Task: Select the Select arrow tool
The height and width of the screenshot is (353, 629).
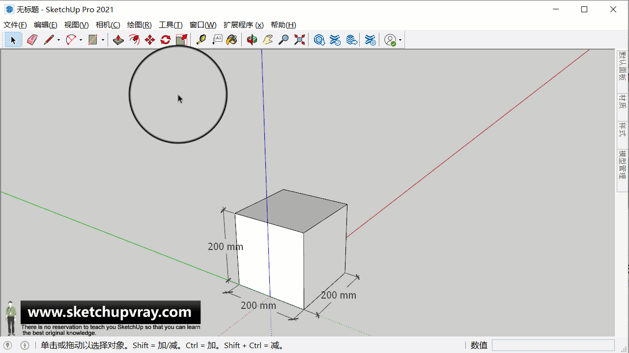Action: coord(13,40)
